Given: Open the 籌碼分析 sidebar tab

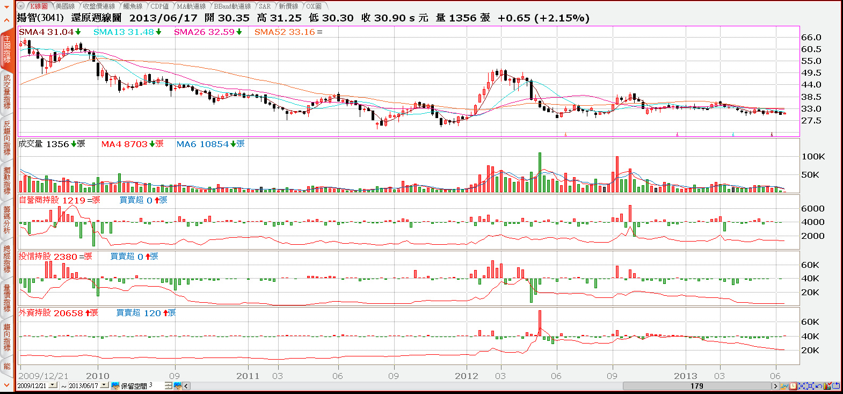Looking at the screenshot, I should pyautogui.click(x=6, y=220).
